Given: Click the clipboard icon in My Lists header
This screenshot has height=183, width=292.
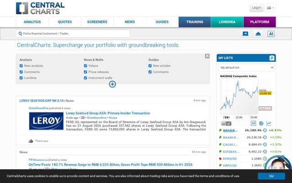Looking at the screenshot, I should (272, 58).
